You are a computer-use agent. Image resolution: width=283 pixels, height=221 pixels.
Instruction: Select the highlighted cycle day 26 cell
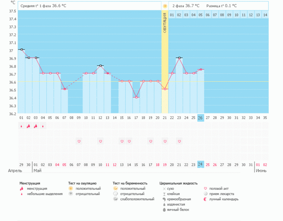coord(201,118)
